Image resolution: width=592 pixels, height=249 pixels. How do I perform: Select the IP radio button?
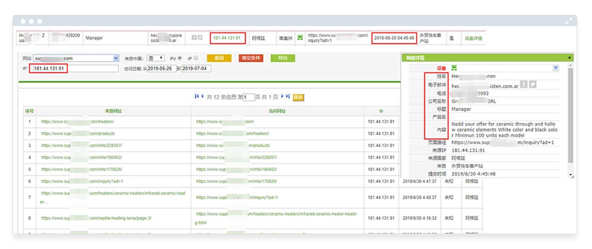(196, 59)
